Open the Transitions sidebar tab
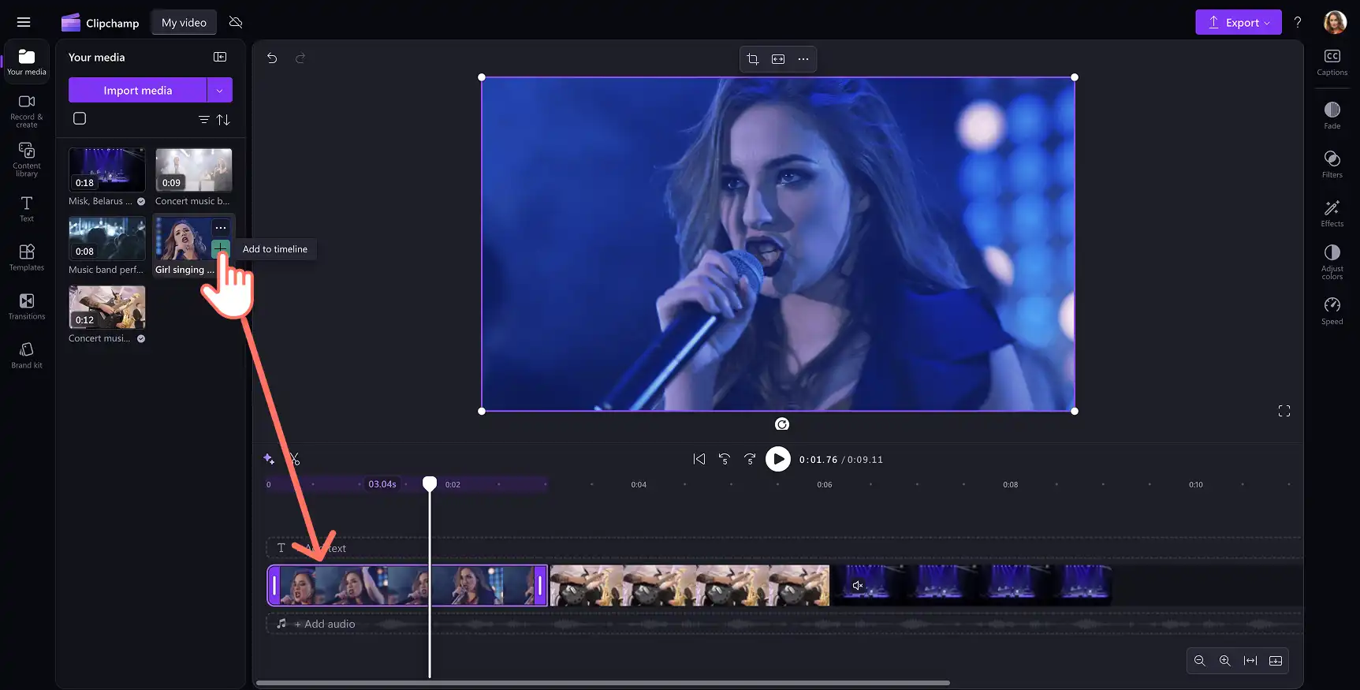Screen dimensions: 1360x690 tap(27, 306)
